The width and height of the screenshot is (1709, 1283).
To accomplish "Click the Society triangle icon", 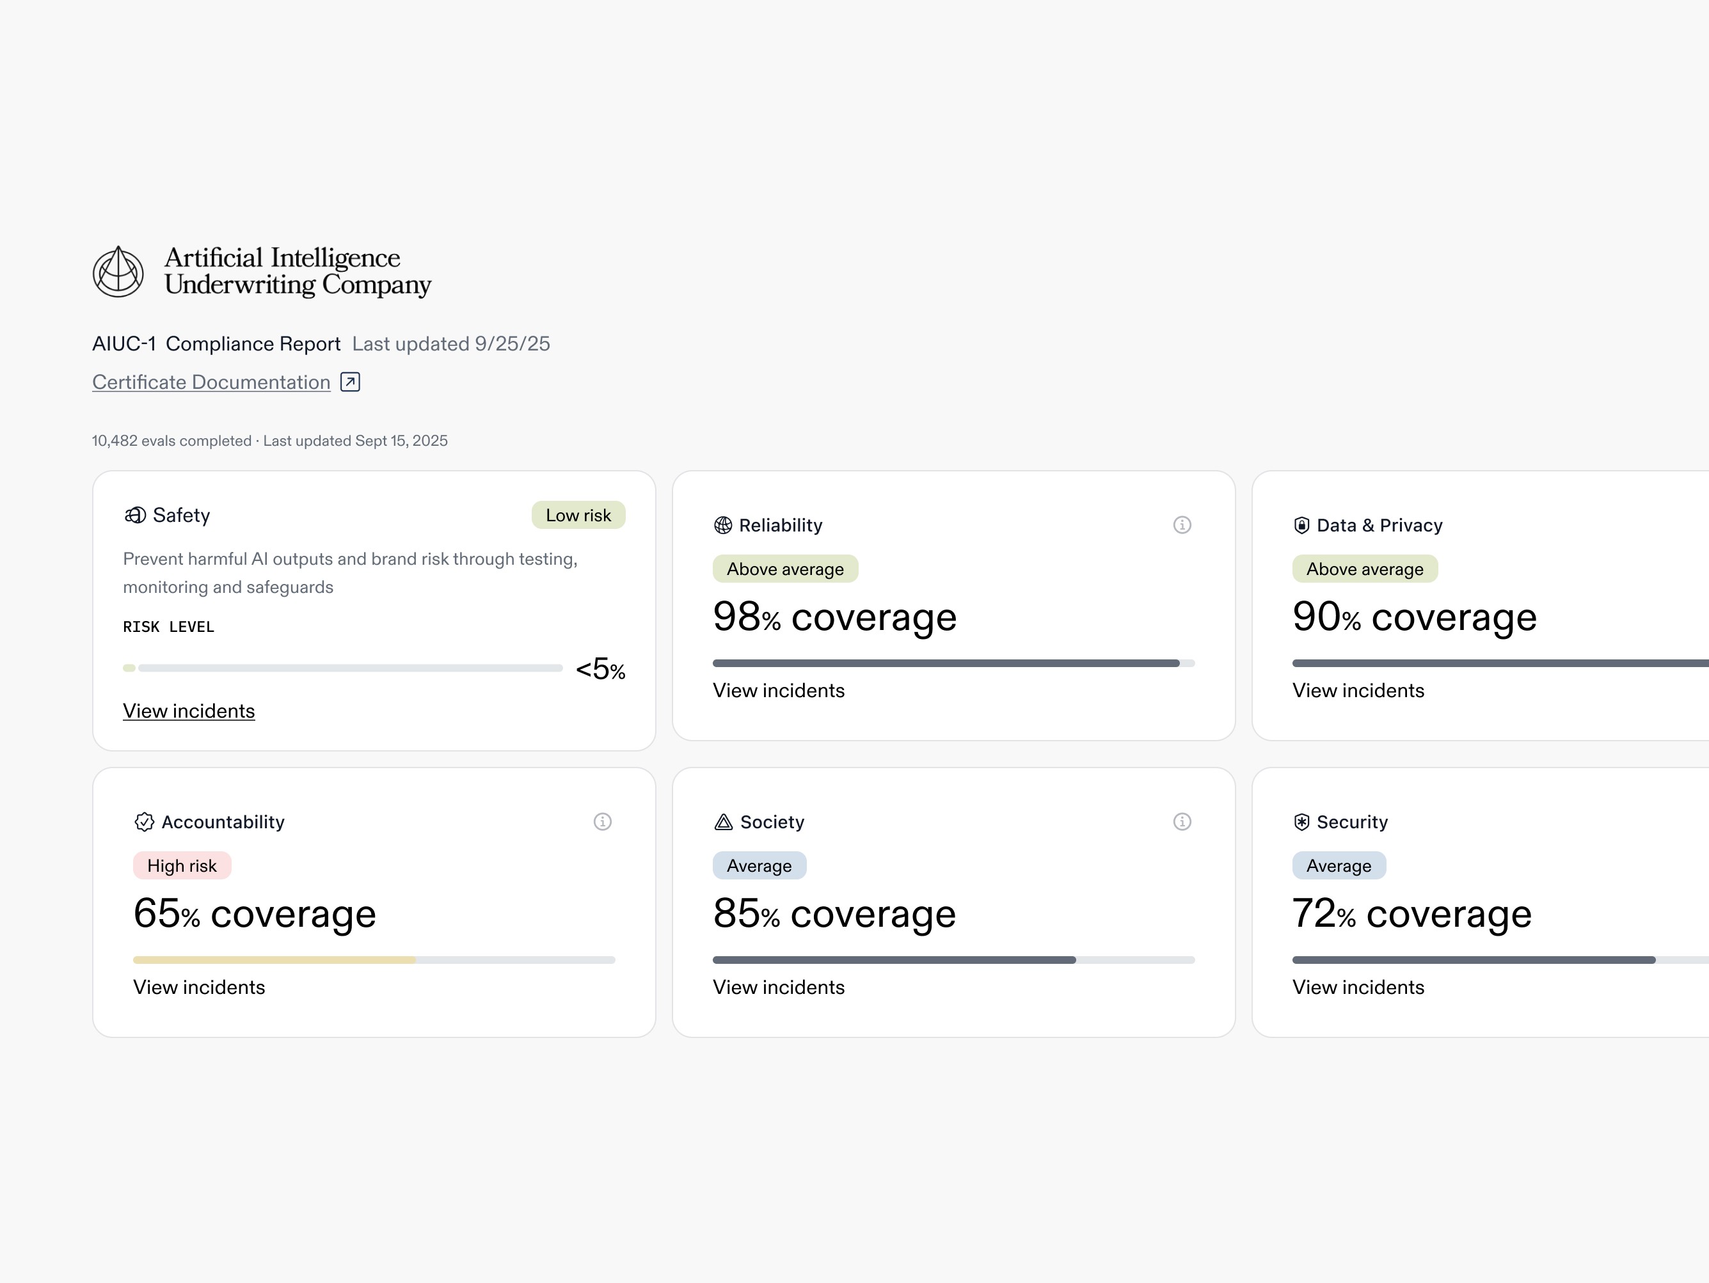I will (723, 822).
